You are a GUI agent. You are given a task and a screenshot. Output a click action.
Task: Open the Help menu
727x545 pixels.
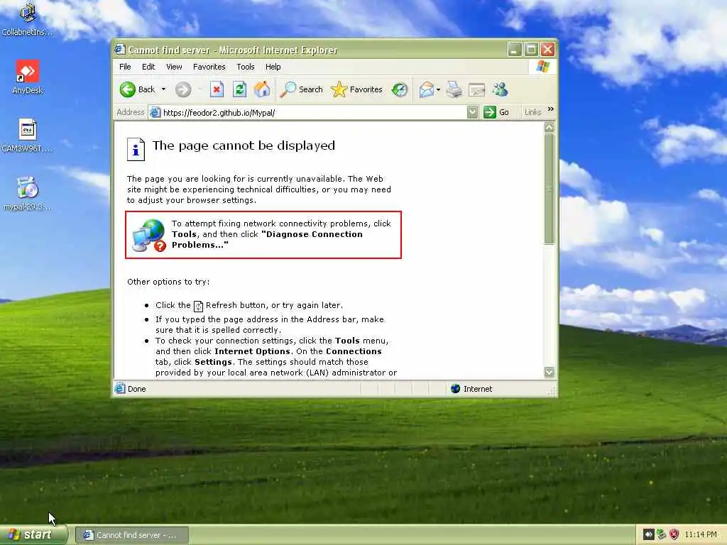tap(273, 67)
